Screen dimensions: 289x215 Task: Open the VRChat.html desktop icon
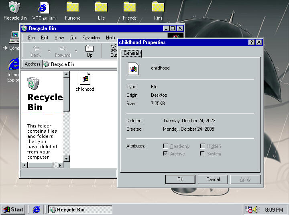click(44, 8)
